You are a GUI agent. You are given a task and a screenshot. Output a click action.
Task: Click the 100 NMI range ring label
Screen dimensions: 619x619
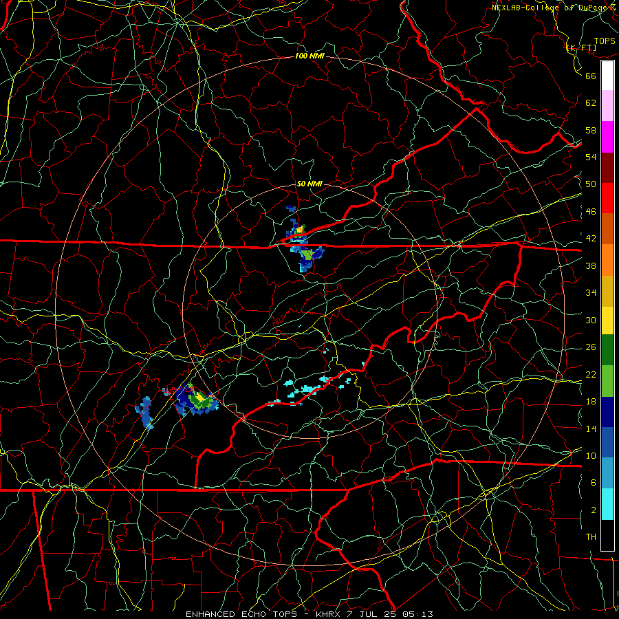(x=309, y=56)
